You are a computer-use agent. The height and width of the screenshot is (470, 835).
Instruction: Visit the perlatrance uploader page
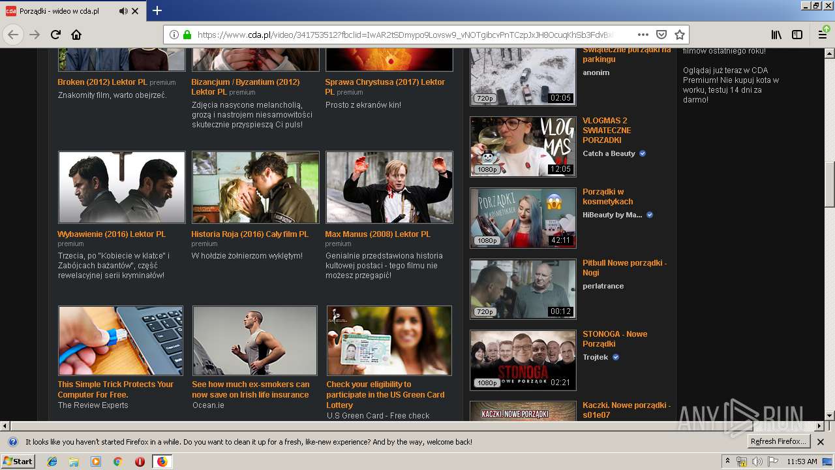603,286
